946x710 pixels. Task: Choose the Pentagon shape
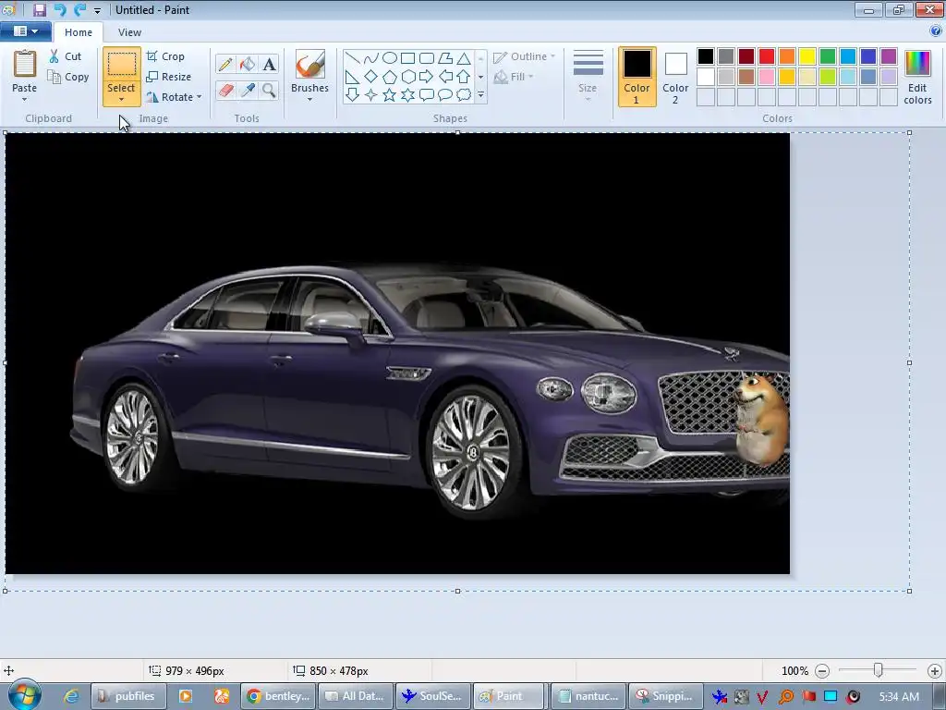(390, 77)
